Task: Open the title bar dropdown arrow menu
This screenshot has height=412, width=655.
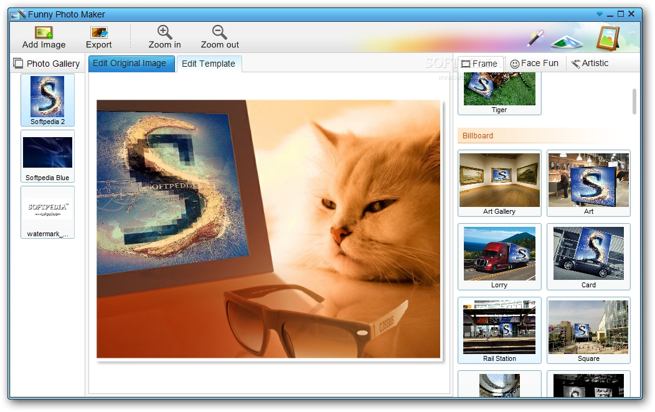Action: [x=600, y=14]
